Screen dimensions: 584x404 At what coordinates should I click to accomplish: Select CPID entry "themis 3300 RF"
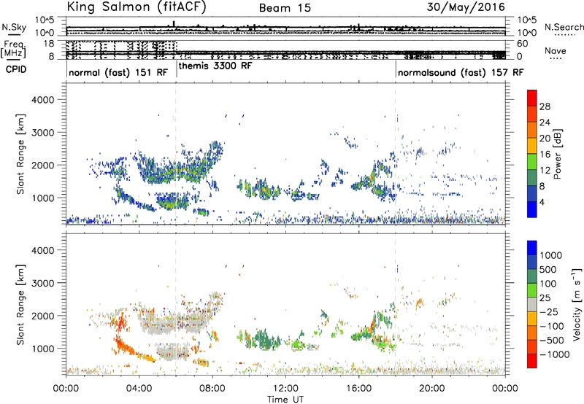point(215,66)
